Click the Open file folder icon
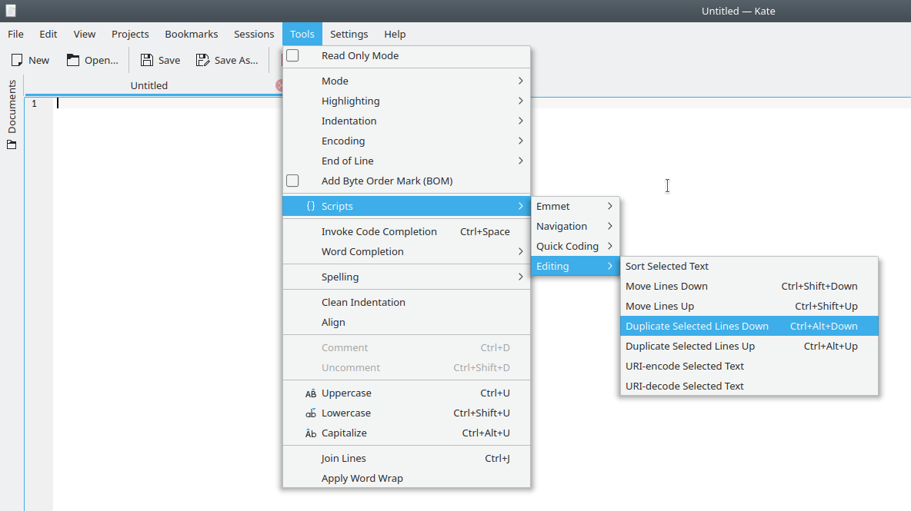The image size is (911, 511). click(73, 60)
